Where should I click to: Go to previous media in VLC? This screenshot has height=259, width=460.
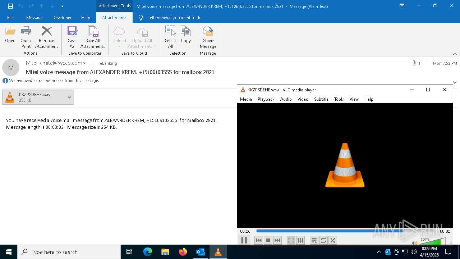tap(259, 240)
